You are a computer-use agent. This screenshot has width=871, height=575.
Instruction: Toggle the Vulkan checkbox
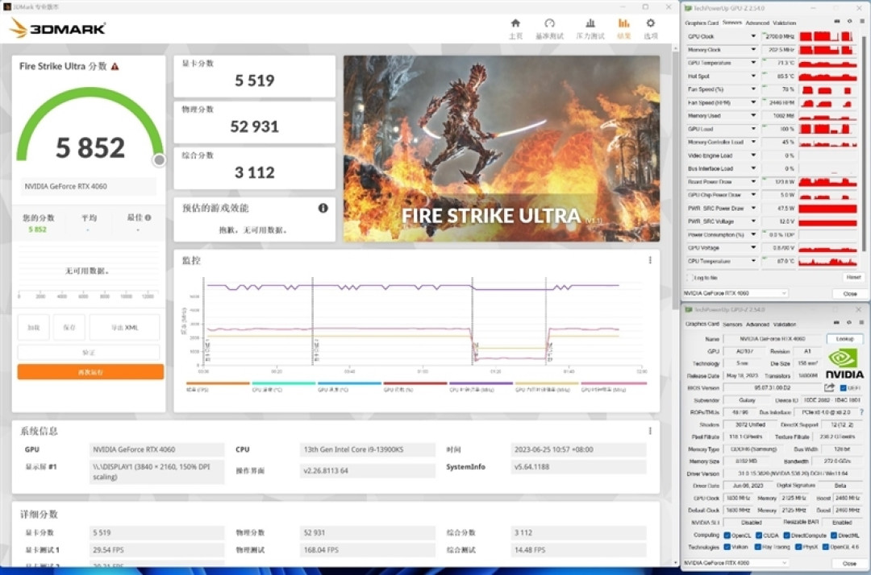727,548
